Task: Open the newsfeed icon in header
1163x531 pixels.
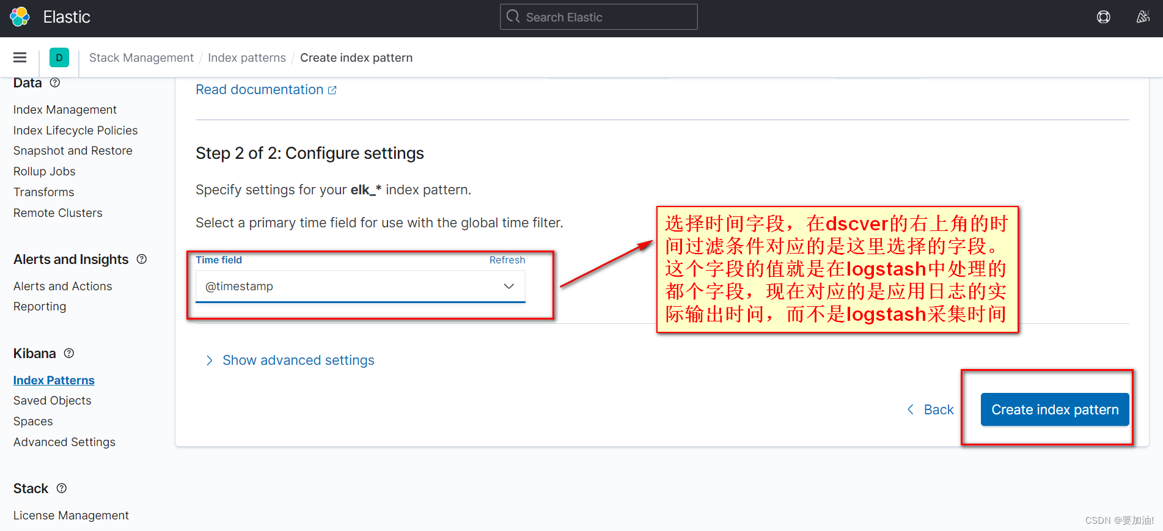Action: pos(1143,17)
